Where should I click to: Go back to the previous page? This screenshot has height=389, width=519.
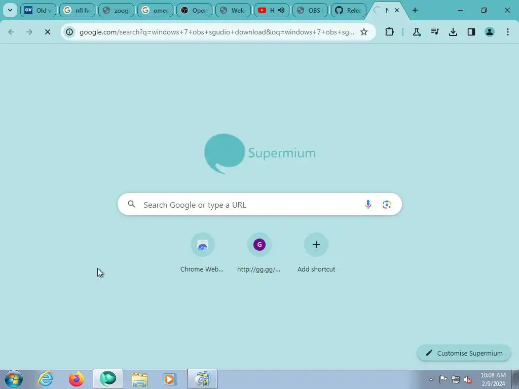(x=11, y=32)
